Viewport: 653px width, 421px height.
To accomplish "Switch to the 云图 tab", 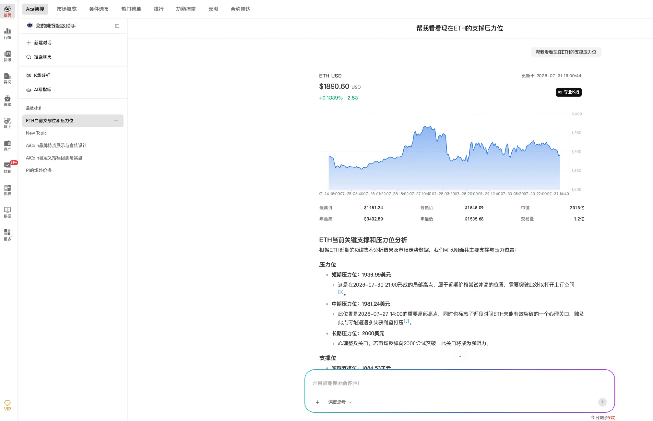I will pos(213,9).
